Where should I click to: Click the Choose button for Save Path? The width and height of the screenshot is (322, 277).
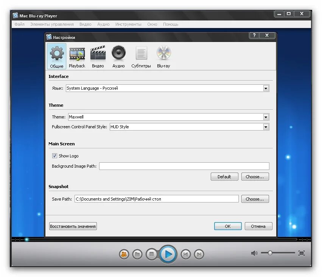[255, 199]
